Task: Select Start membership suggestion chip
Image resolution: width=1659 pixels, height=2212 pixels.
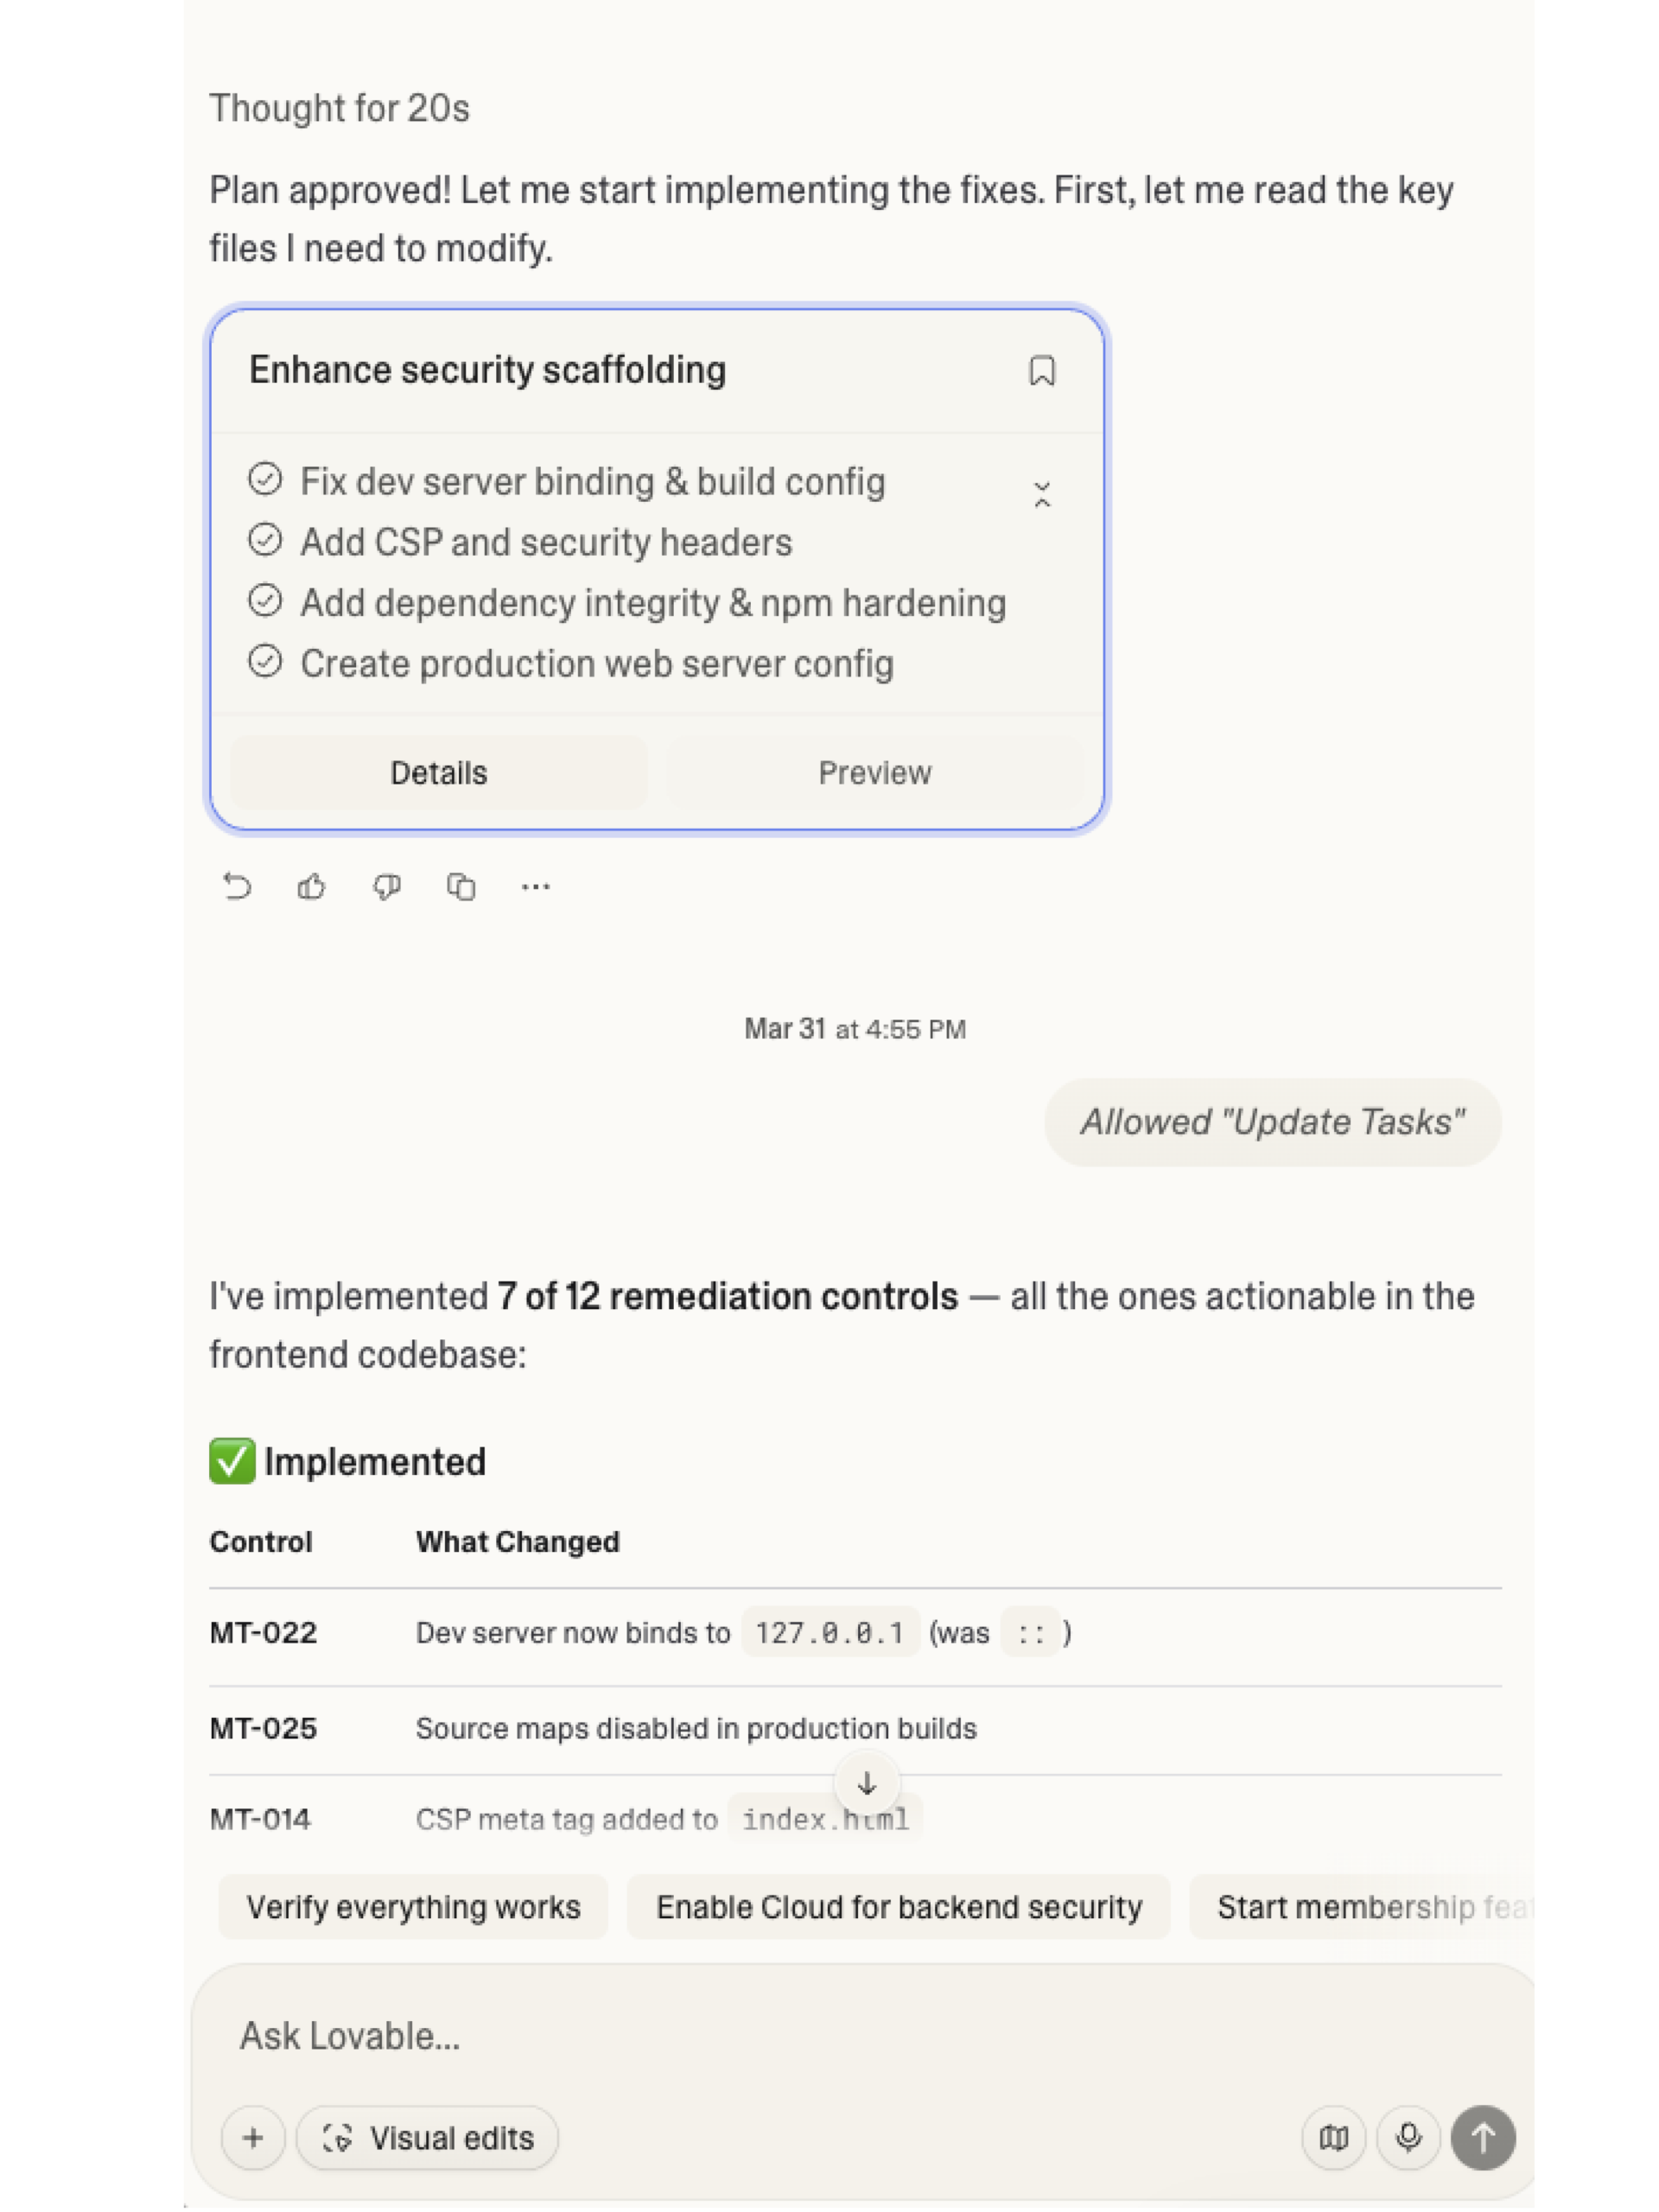Action: point(1362,1907)
